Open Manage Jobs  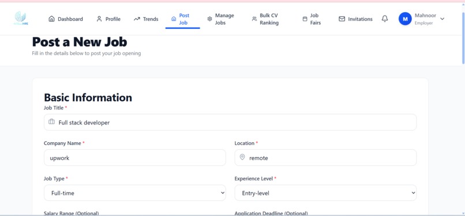(x=221, y=19)
